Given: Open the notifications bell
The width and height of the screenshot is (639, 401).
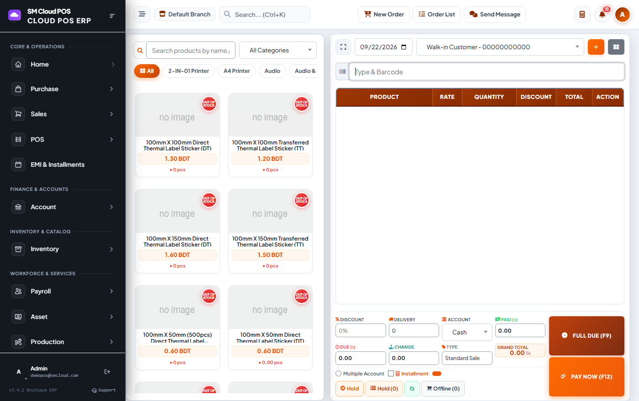Looking at the screenshot, I should pos(602,15).
